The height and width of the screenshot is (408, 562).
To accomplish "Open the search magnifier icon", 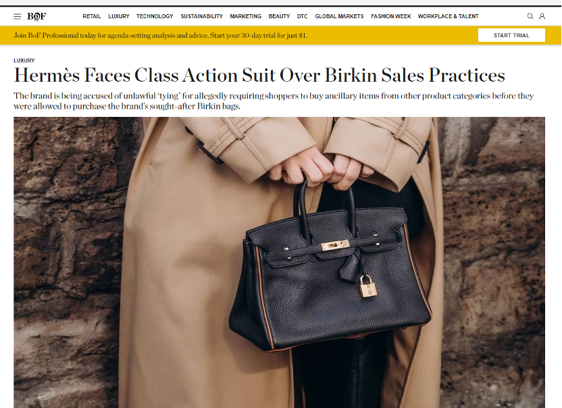I will (530, 16).
